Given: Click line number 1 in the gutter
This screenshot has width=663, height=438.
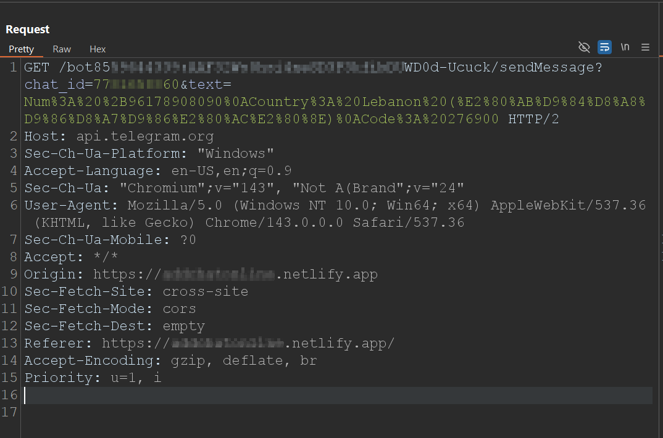Looking at the screenshot, I should click(x=14, y=68).
